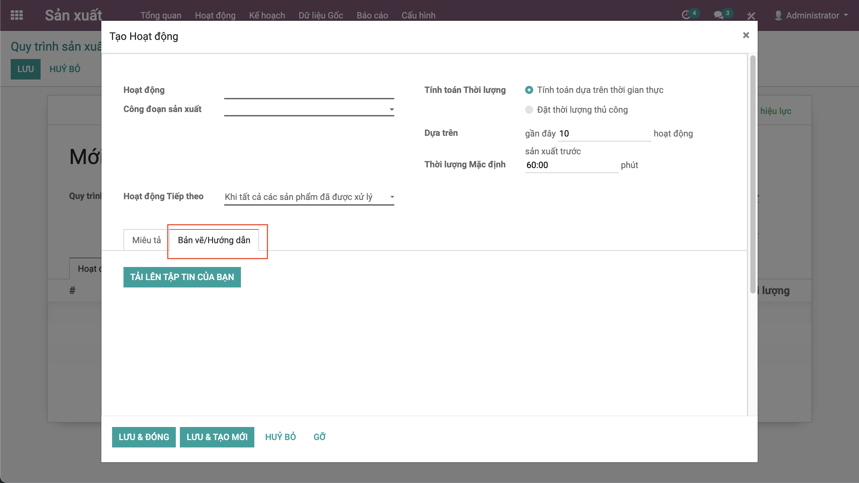Image resolution: width=859 pixels, height=483 pixels.
Task: Click the Administrator user avatar icon
Action: pos(778,15)
